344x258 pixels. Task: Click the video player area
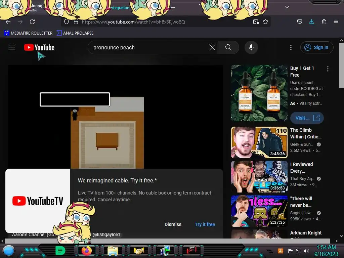[116, 116]
